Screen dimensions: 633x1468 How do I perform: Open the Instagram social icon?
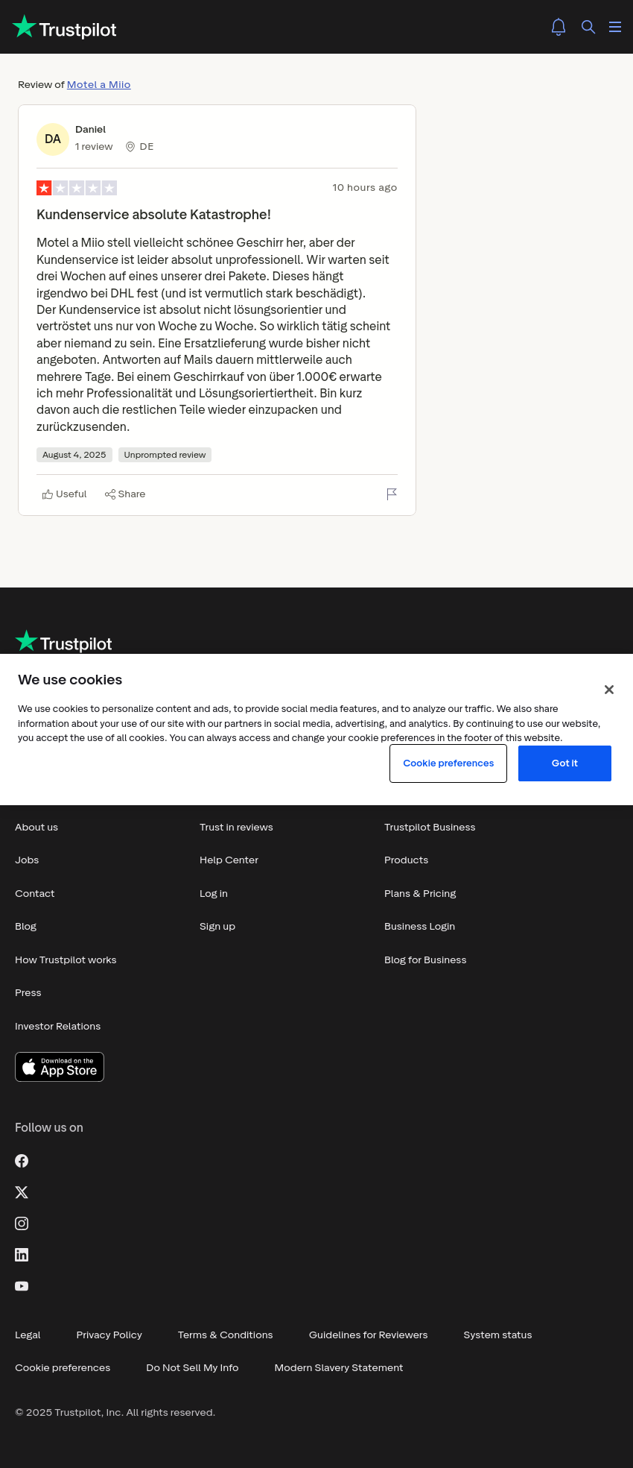[22, 1223]
